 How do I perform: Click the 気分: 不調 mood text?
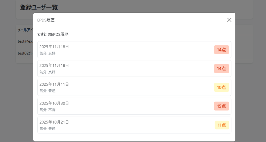coord(47,110)
